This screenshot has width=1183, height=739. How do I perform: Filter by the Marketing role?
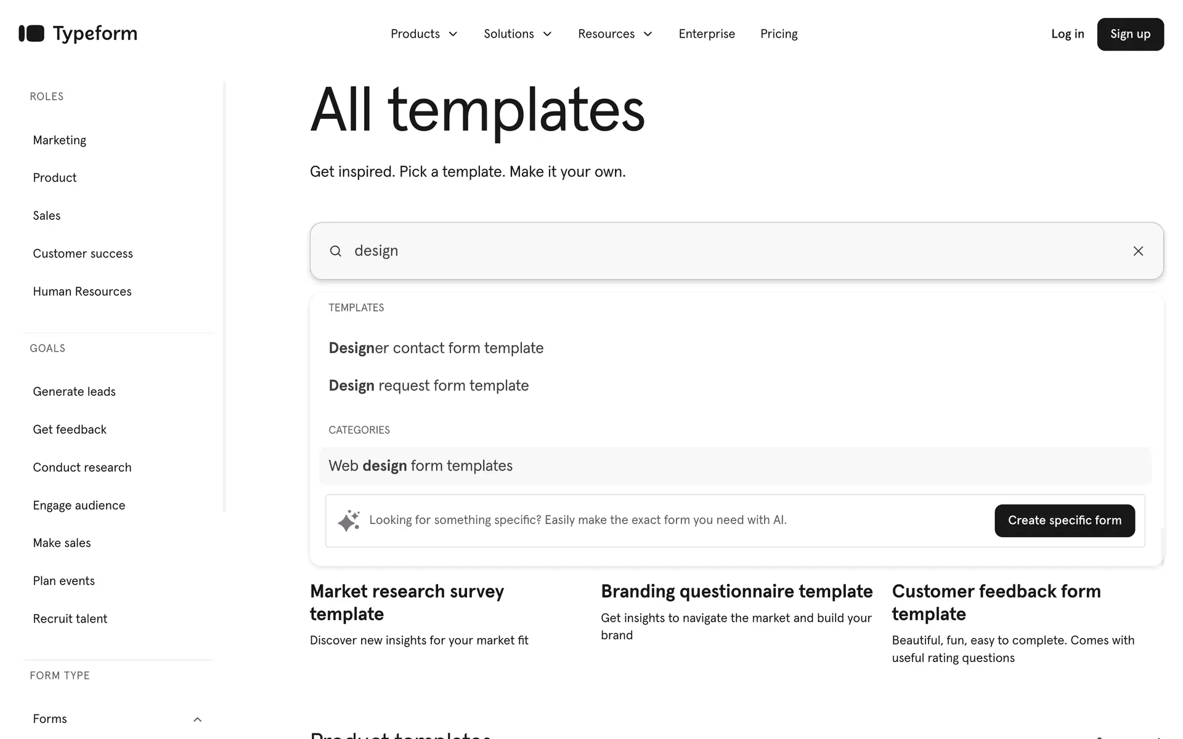[60, 140]
